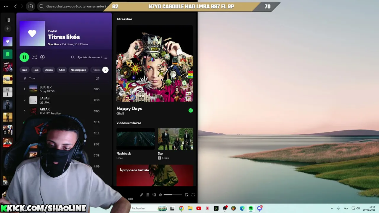Open Google Chrome from the taskbar
The image size is (379, 213).
181,208
